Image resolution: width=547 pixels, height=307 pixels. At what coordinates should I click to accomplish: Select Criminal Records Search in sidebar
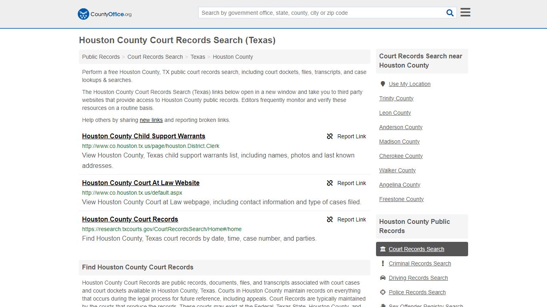tap(420, 263)
